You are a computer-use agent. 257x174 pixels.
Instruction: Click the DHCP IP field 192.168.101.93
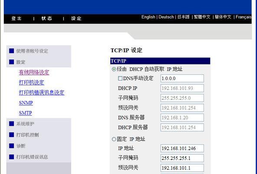point(182,88)
